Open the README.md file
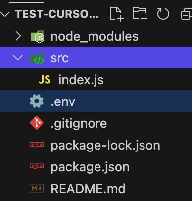The height and width of the screenshot is (201, 192). [x=96, y=188]
